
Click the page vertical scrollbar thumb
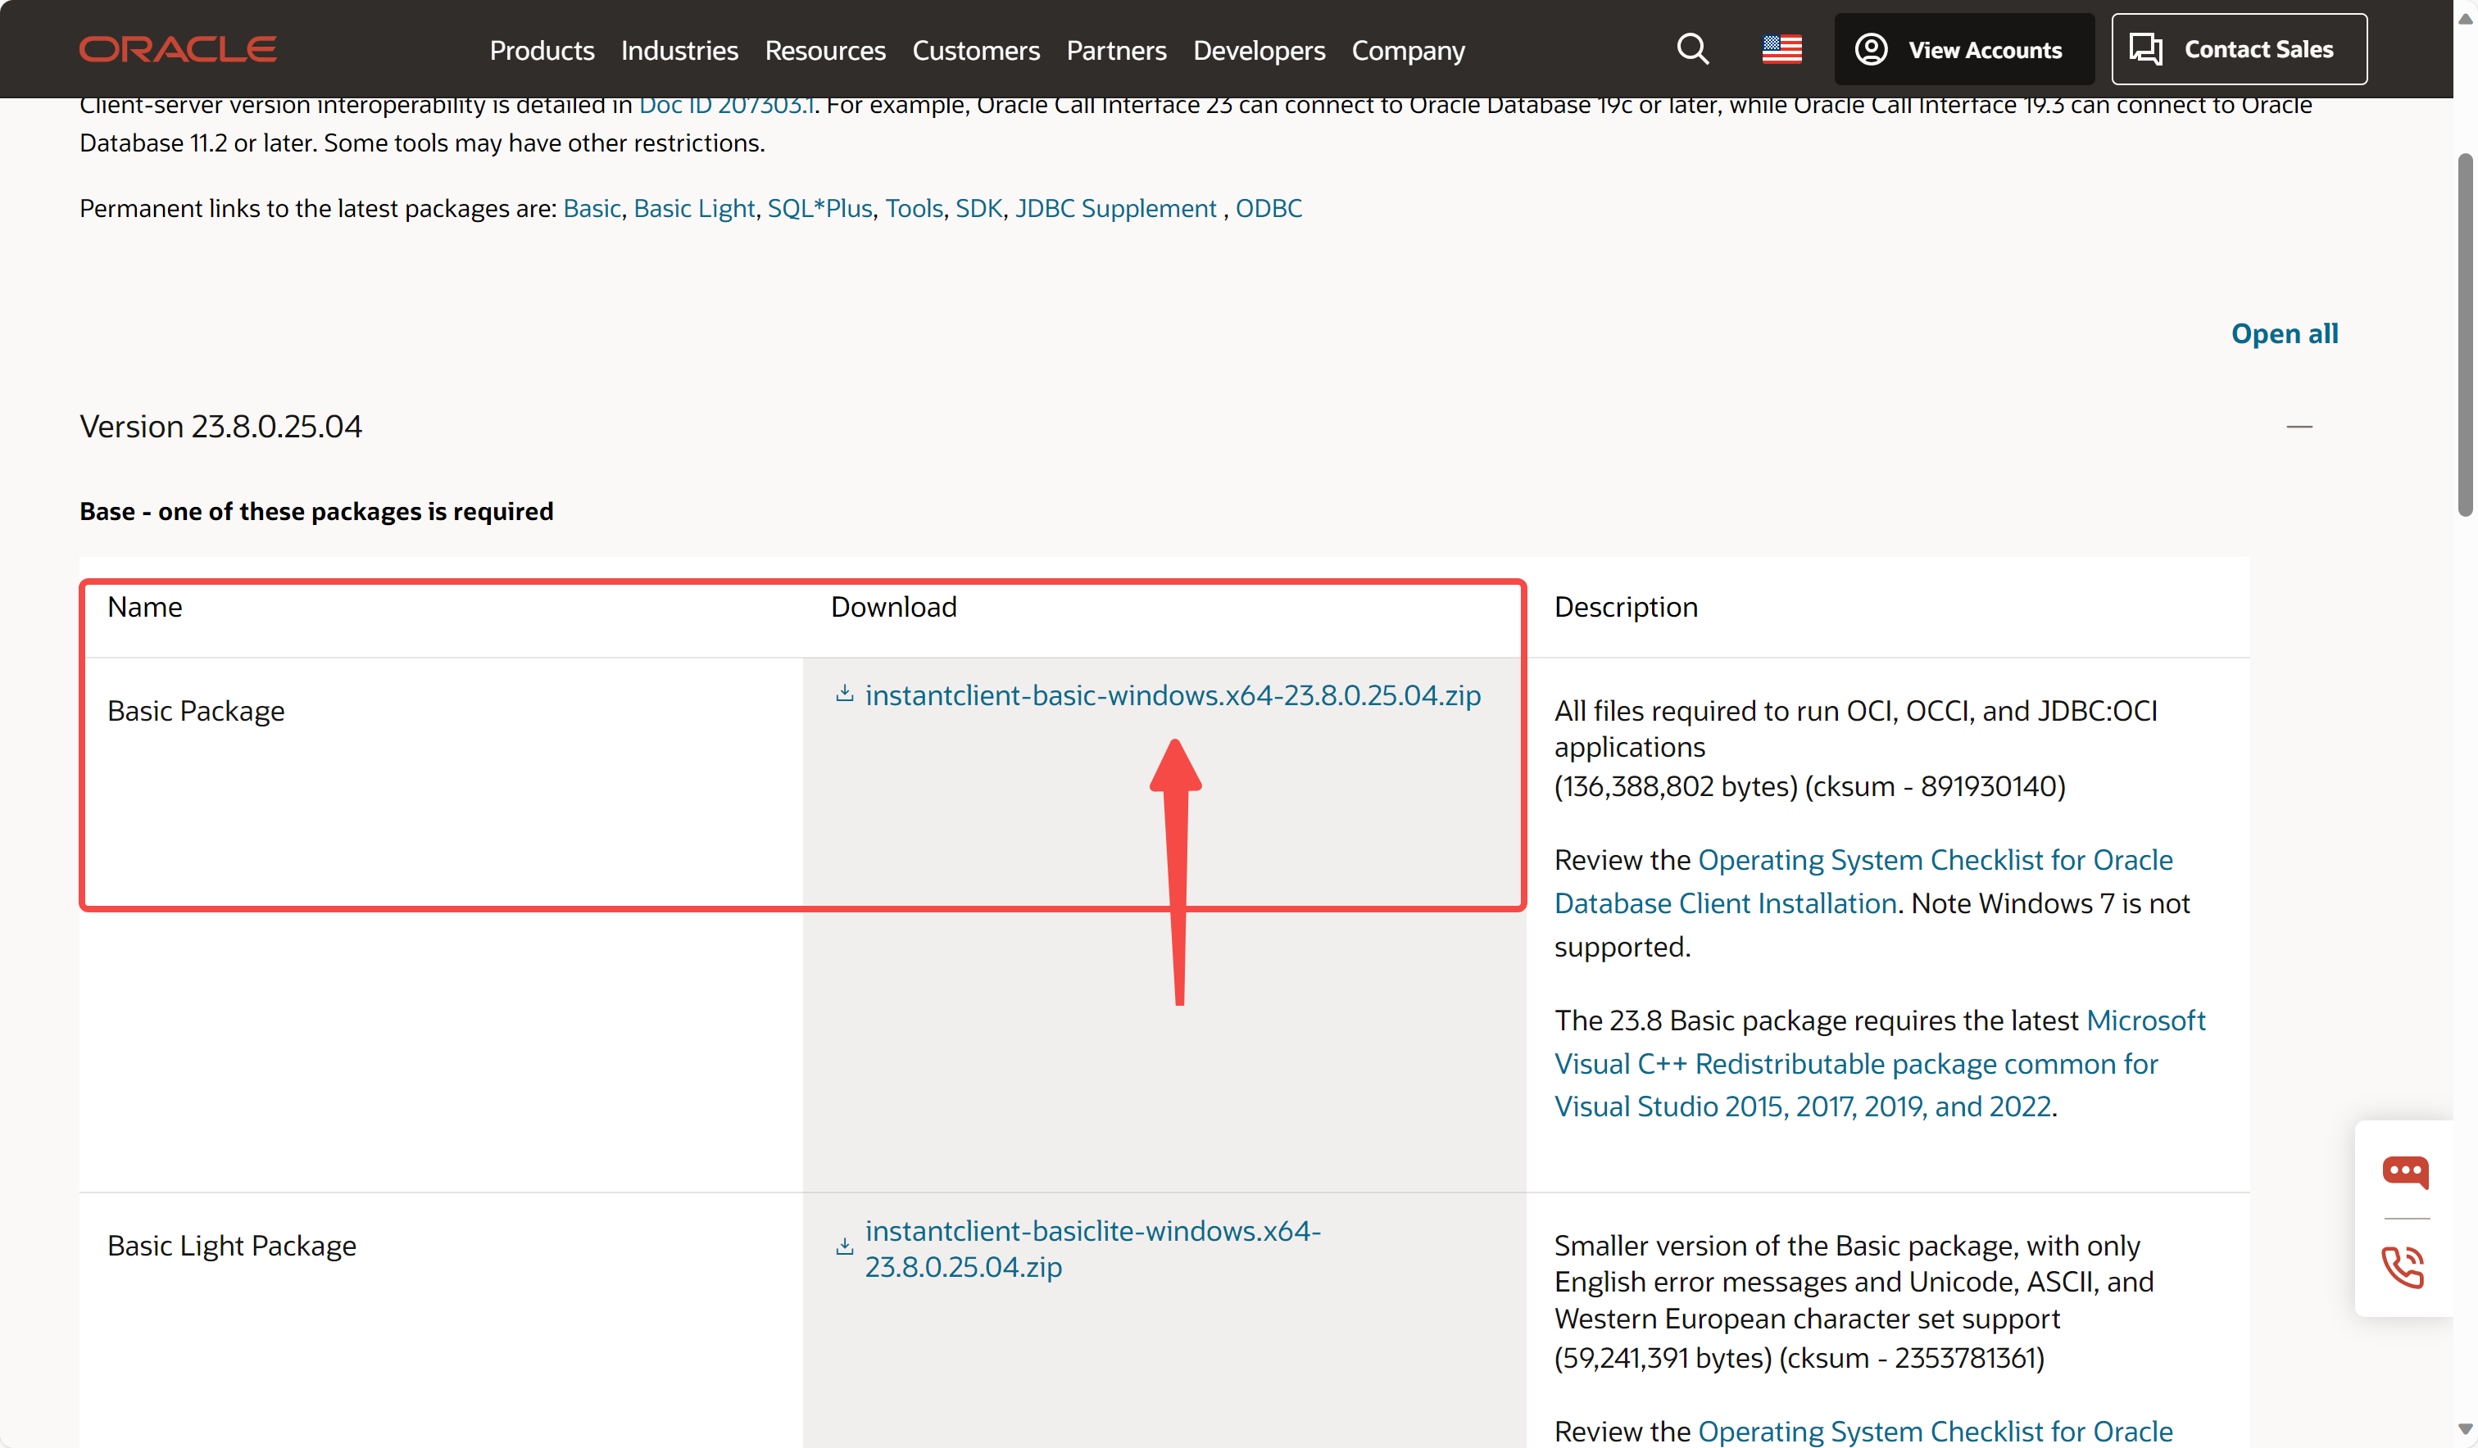[2464, 333]
